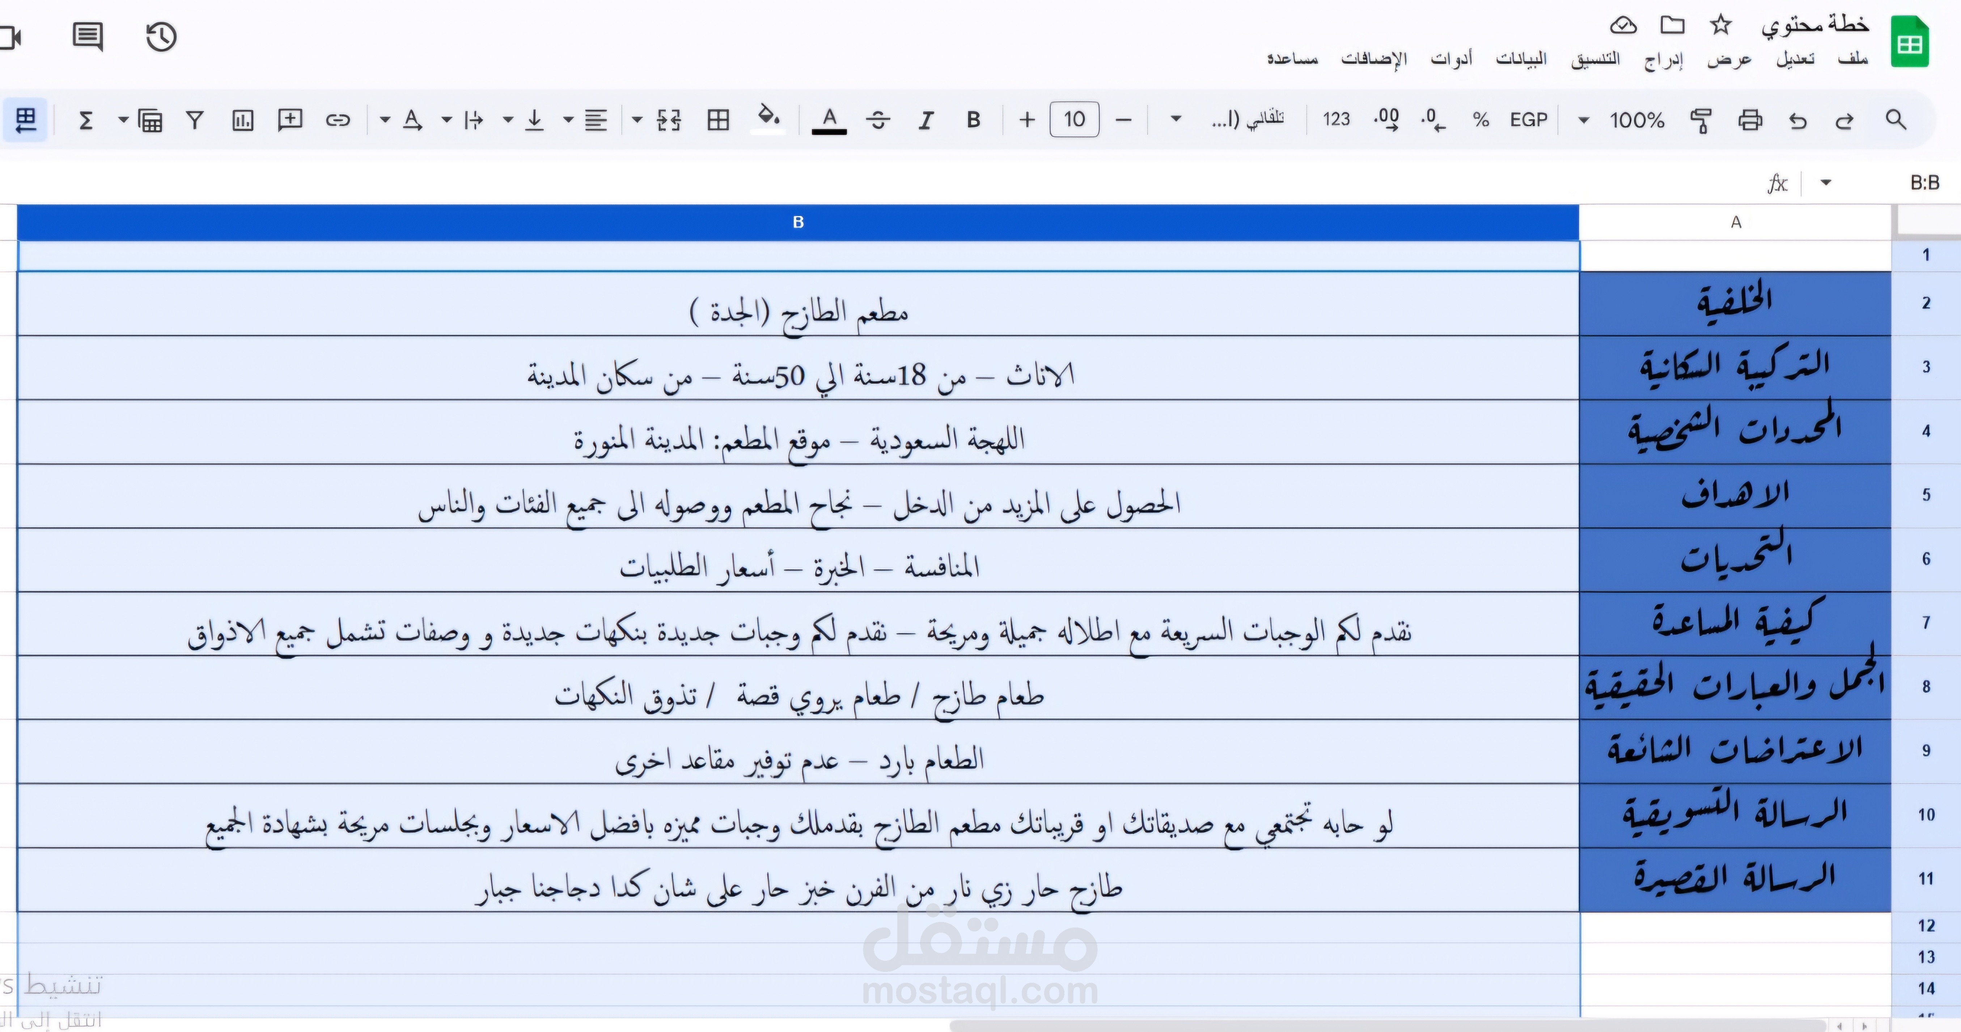This screenshot has height=1032, width=1961.
Task: Open comments history icon
Action: point(88,37)
